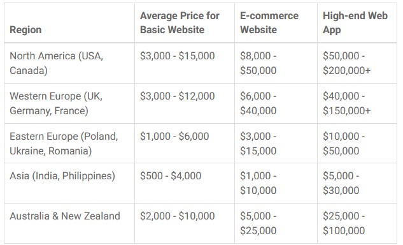Screen dimensions: 403x245
Task: Click the North America (USA, Canada) cell
Action: [69, 63]
